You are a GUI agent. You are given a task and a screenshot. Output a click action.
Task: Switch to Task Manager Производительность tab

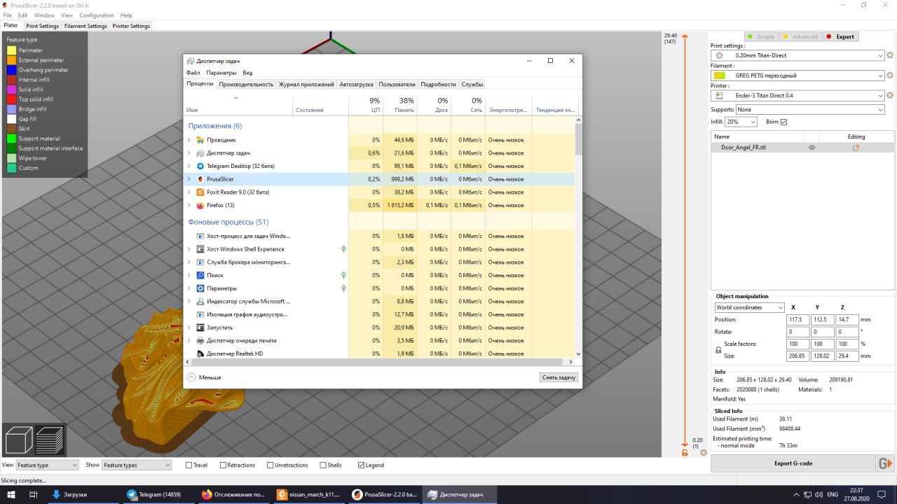[246, 84]
